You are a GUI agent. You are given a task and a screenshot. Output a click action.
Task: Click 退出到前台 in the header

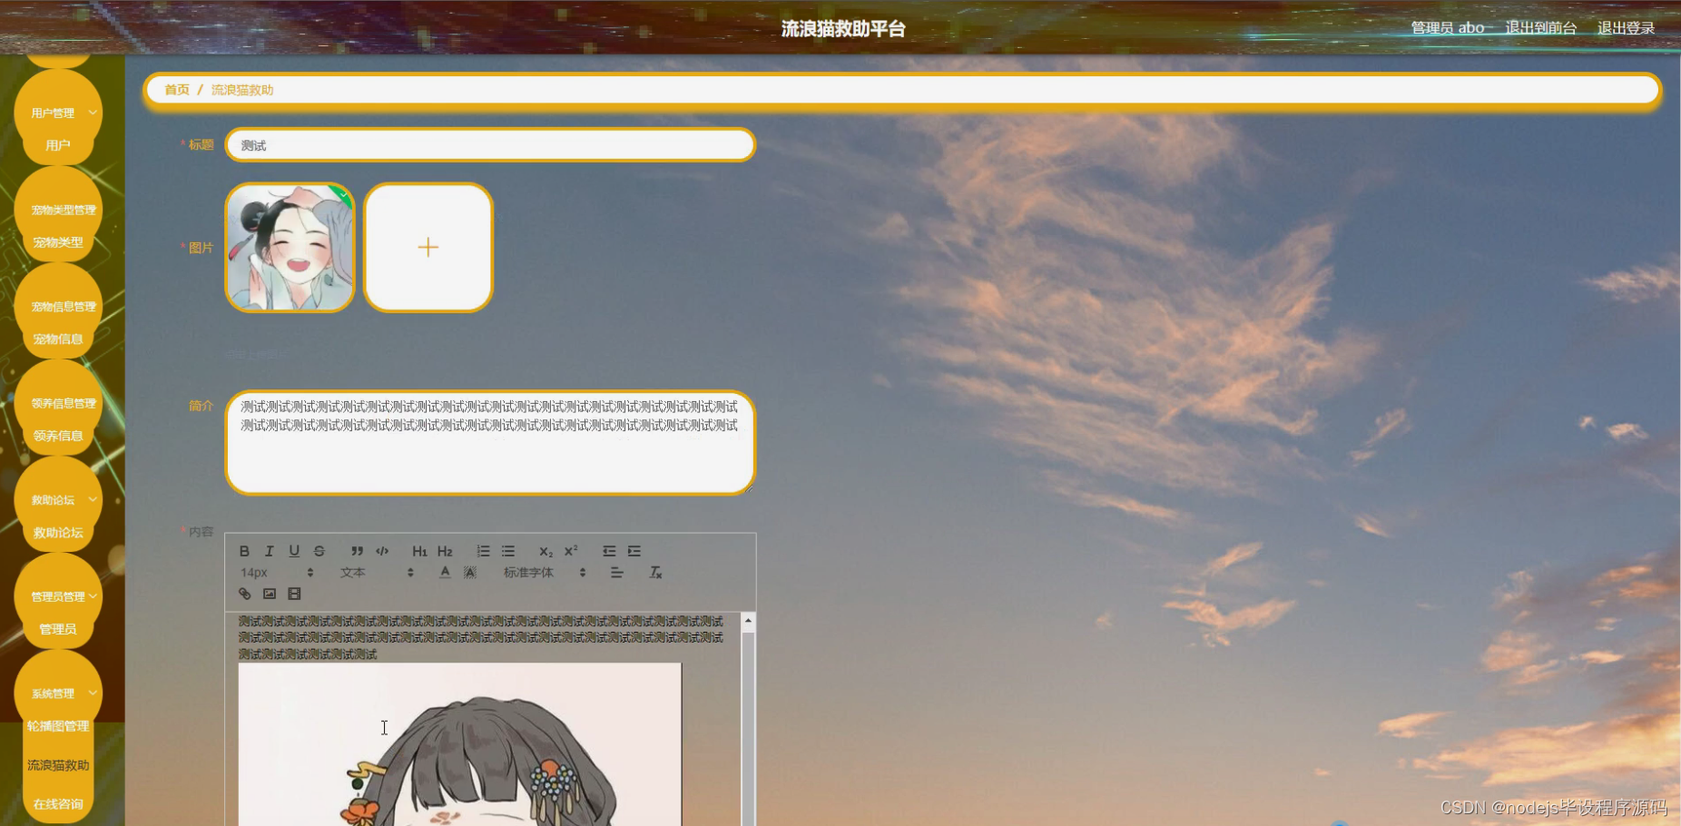(1540, 28)
